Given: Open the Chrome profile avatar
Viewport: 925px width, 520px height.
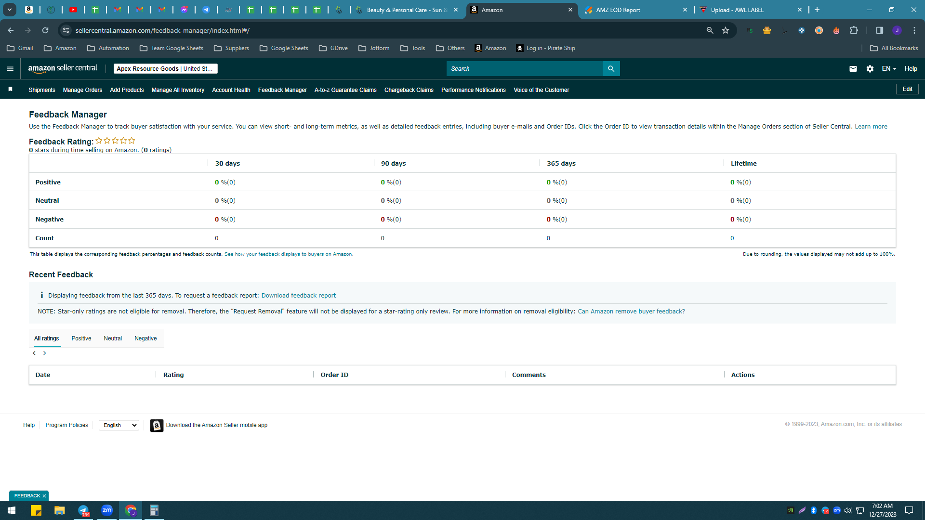Looking at the screenshot, I should coord(897,30).
